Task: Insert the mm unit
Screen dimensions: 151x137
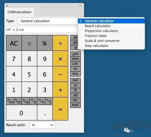Action: tap(75, 59)
